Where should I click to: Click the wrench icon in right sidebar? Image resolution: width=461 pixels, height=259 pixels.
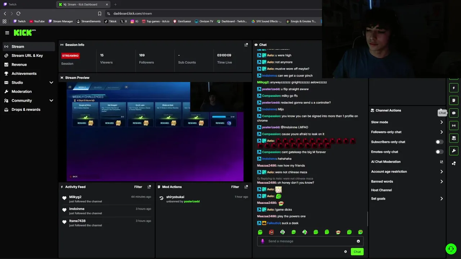tap(454, 151)
